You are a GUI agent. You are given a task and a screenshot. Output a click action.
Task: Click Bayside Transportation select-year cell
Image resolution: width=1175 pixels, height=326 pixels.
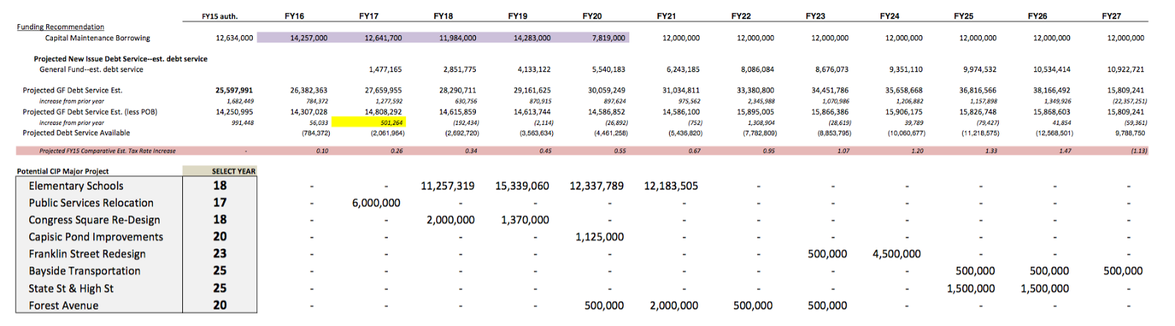pos(220,271)
